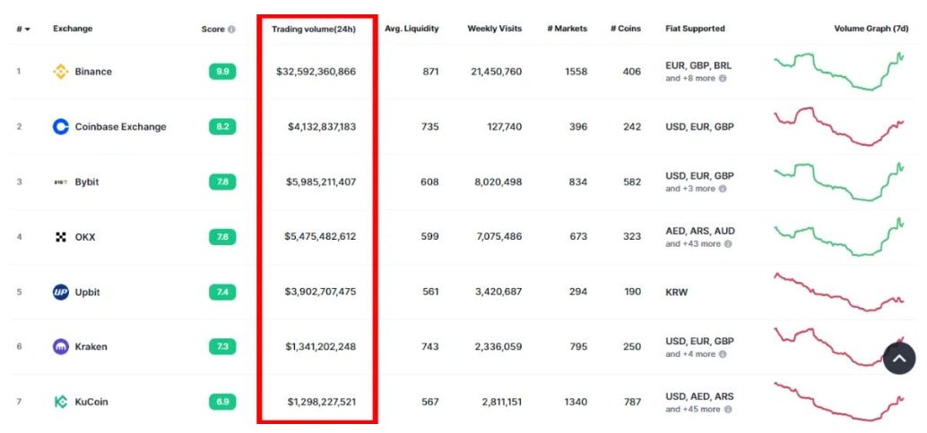The image size is (927, 433).
Task: Open the Kraken exchange link
Action: point(91,347)
